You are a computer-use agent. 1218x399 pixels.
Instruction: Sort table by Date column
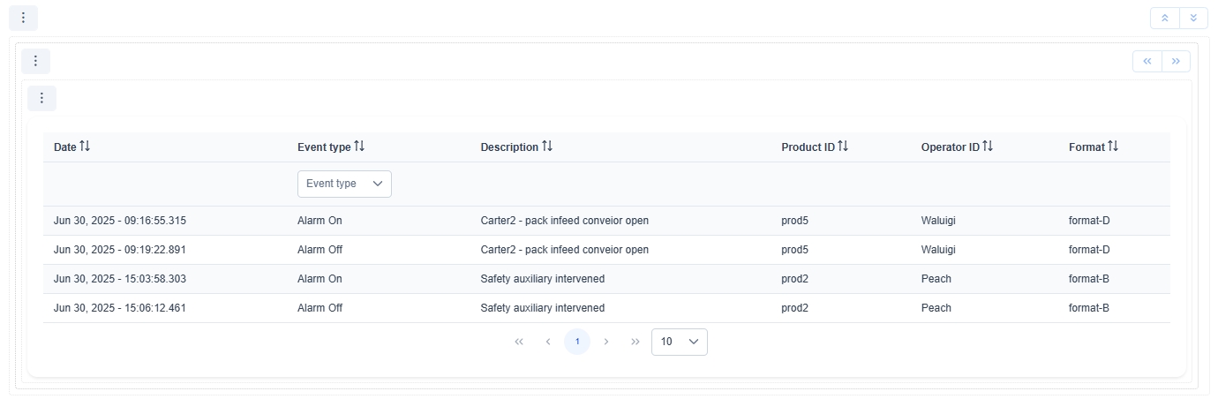coord(85,147)
